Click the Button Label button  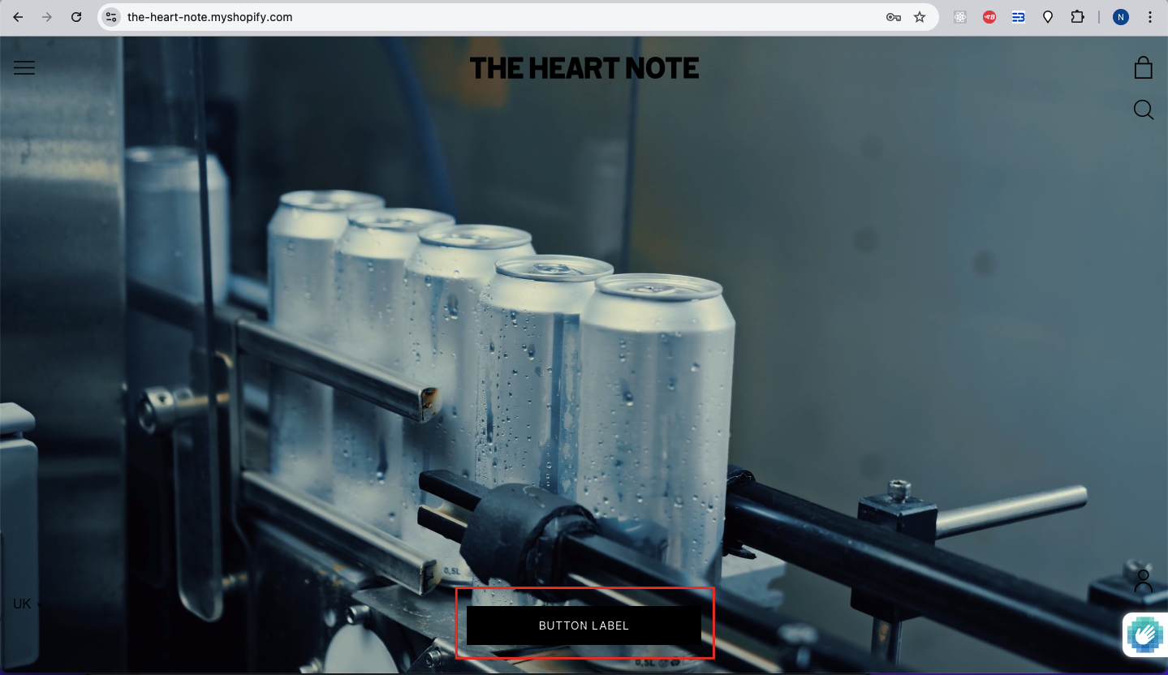tap(584, 626)
